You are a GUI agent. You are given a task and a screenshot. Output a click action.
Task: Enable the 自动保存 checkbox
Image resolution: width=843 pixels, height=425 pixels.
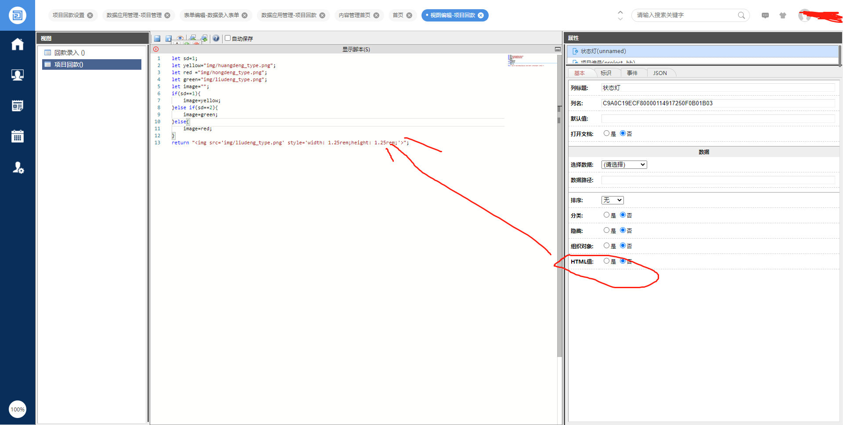point(228,38)
